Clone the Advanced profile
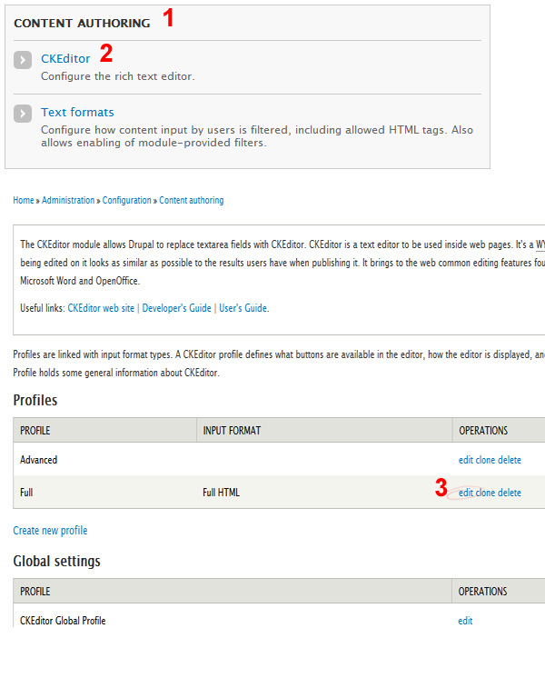545x698 pixels. 485,460
